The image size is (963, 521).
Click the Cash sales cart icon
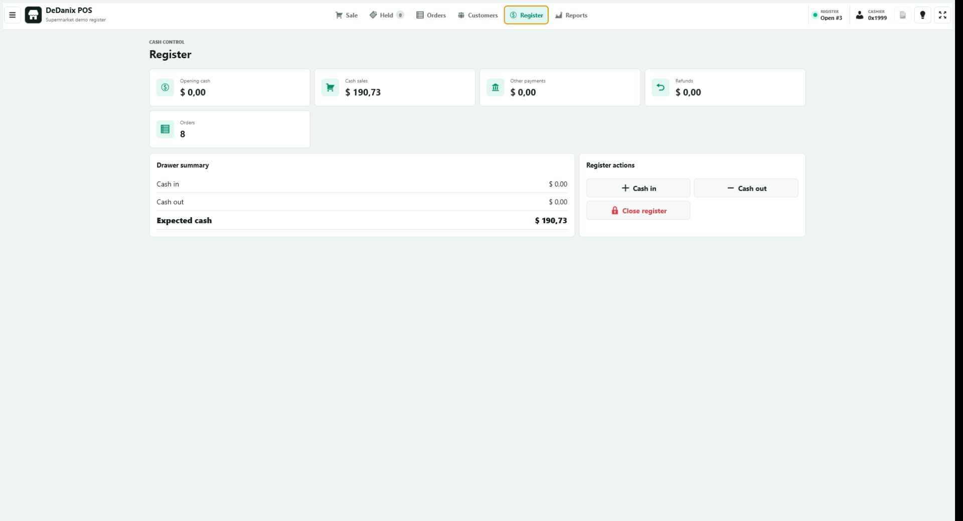click(x=330, y=87)
